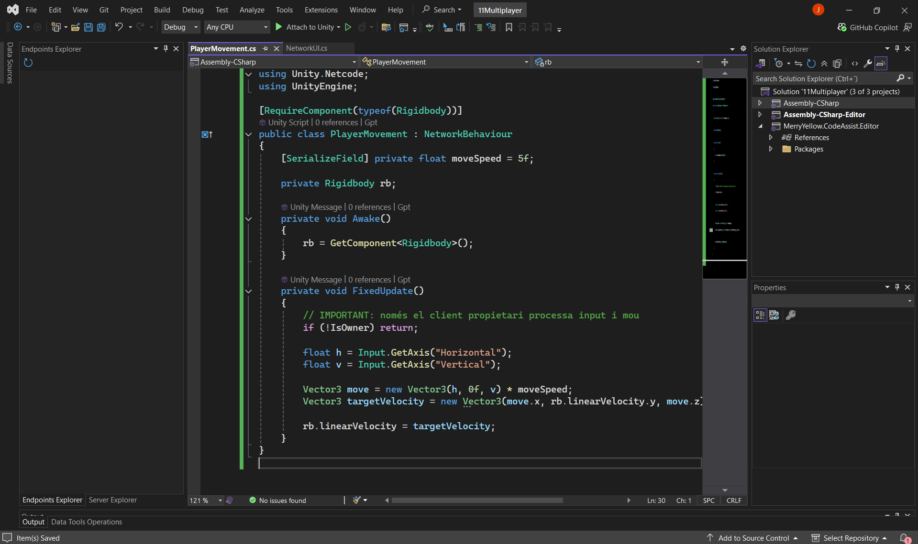Expand the Assembly-CSharp-Editor project node
This screenshot has width=918, height=544.
click(x=760, y=115)
